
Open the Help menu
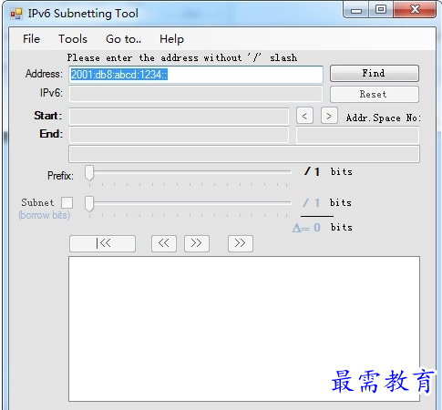coord(171,39)
